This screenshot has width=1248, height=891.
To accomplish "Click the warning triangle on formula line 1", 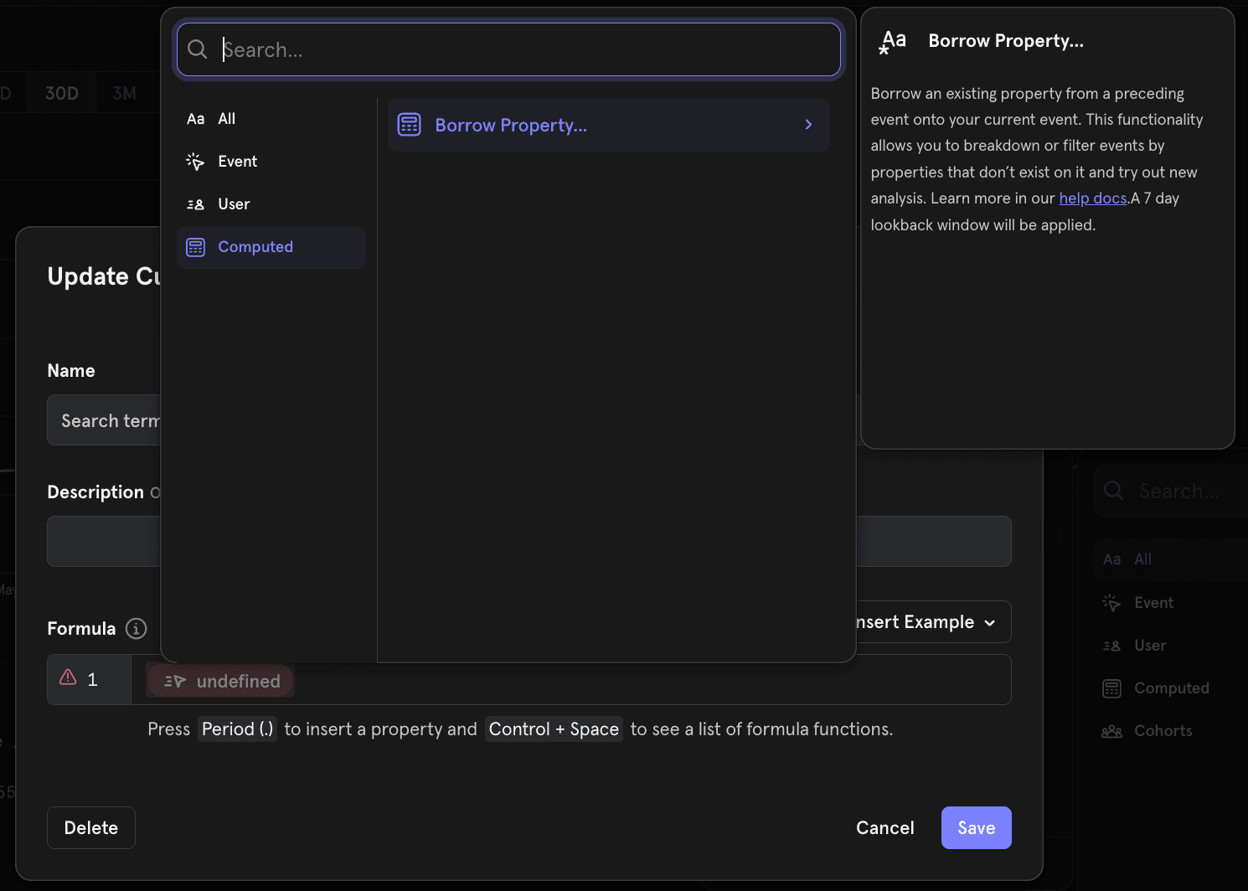I will [69, 678].
